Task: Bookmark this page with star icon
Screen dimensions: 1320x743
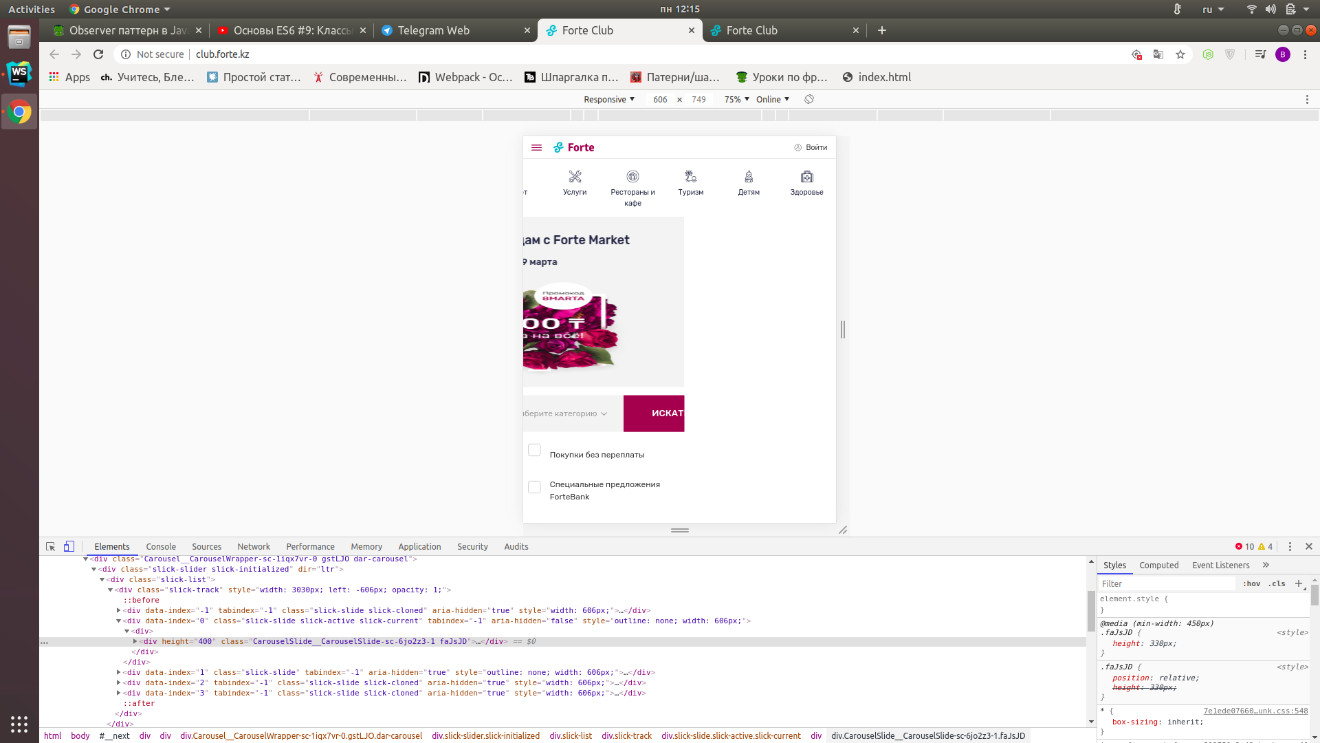Action: click(1180, 54)
